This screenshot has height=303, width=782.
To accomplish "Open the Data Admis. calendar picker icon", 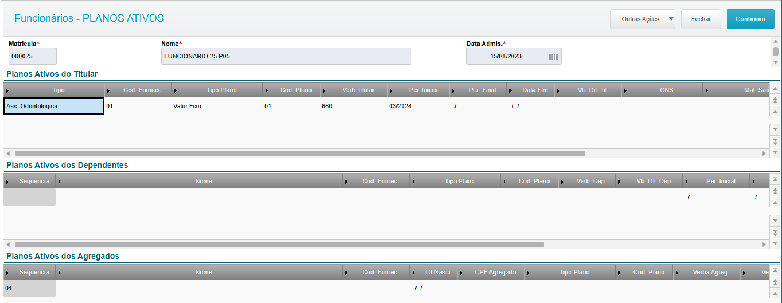I will pos(553,56).
